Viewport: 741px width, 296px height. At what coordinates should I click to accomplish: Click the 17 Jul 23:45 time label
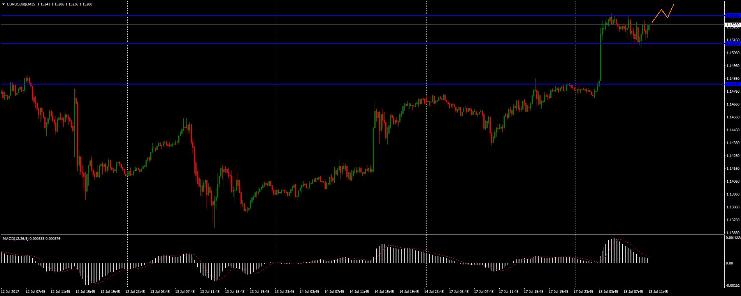583,291
